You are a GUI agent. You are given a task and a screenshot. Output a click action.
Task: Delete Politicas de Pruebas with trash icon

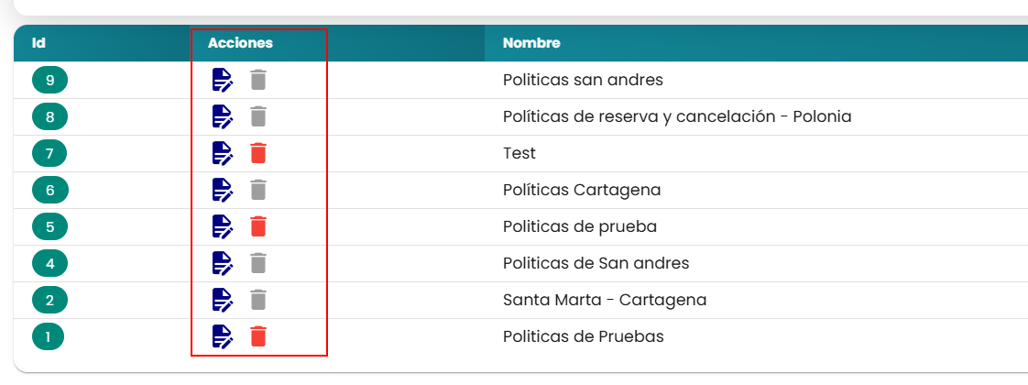tap(259, 336)
